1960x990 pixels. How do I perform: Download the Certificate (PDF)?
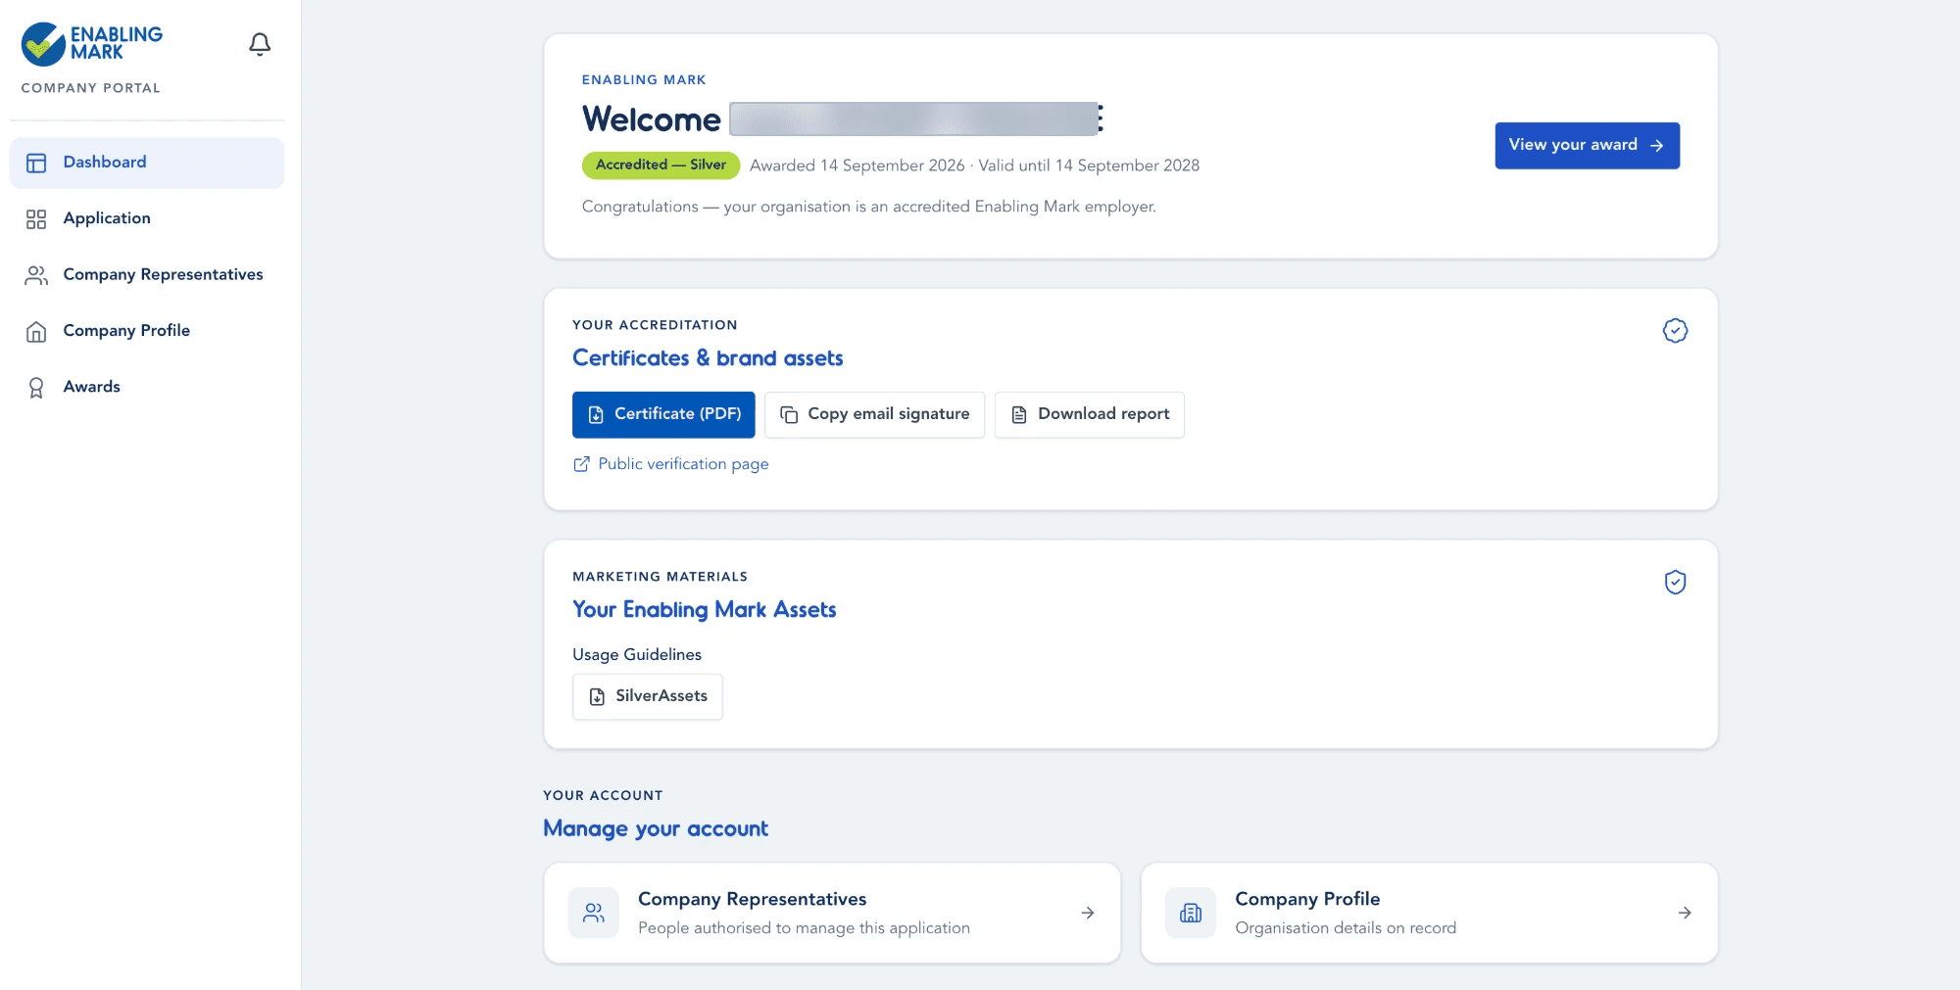pos(663,414)
